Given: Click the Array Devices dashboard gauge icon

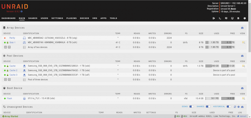Looking at the screenshot, I should 242,28.
